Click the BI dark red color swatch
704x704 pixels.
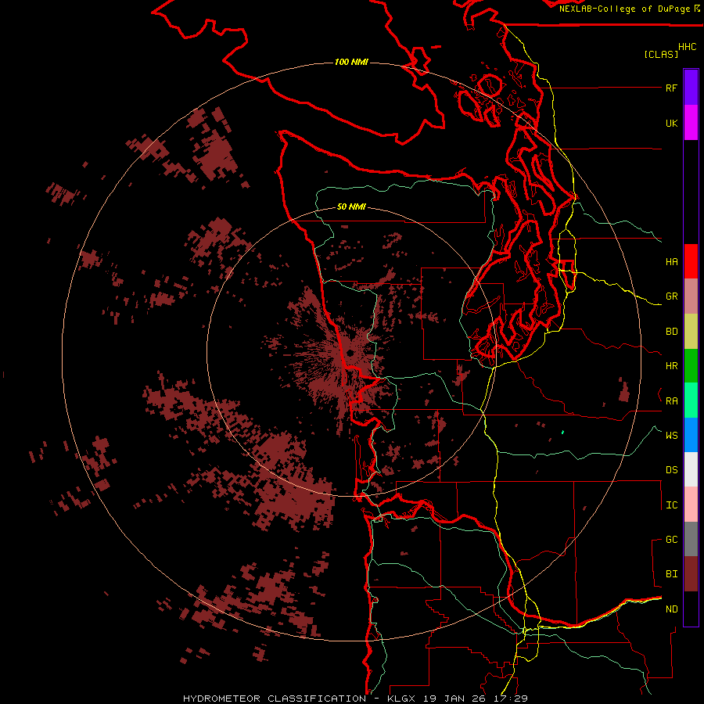pyautogui.click(x=691, y=574)
